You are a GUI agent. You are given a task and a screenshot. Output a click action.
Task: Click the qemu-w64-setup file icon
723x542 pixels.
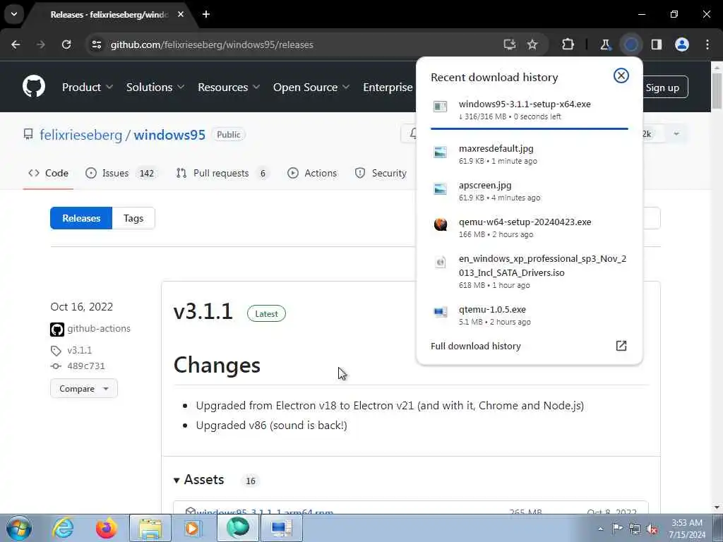441,224
